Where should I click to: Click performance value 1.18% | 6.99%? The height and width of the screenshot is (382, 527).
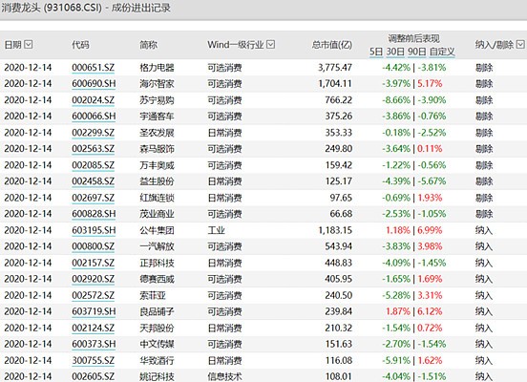(413, 230)
